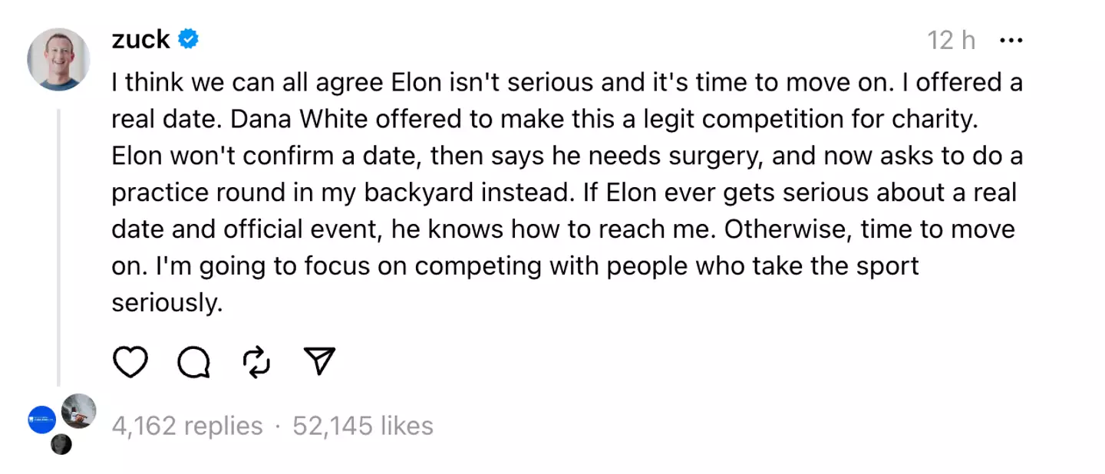View the 4,162 replies

coord(187,426)
